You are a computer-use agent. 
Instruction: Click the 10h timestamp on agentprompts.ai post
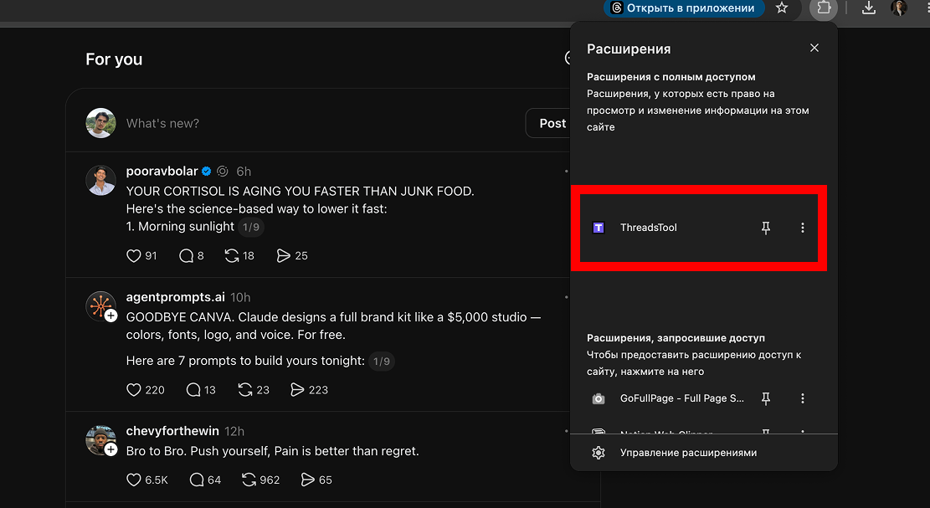240,297
